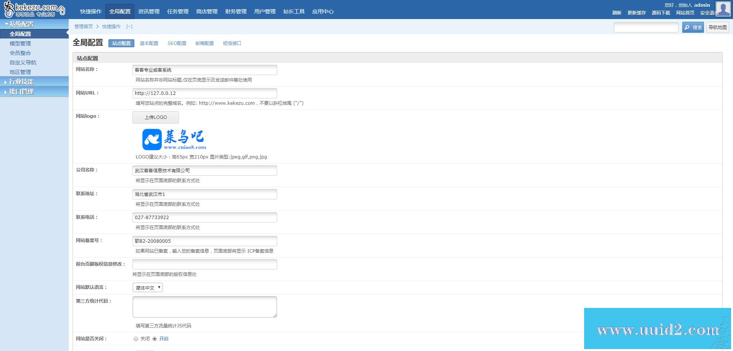The height and width of the screenshot is (351, 733).
Task: Click the kekezu logo in top left
Action: (x=32, y=8)
